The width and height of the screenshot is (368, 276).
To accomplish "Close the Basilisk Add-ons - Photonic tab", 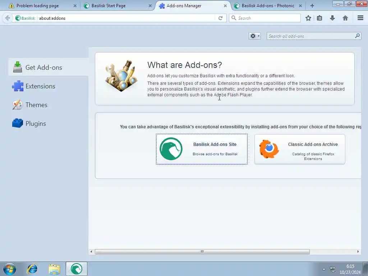I will 300,6.
